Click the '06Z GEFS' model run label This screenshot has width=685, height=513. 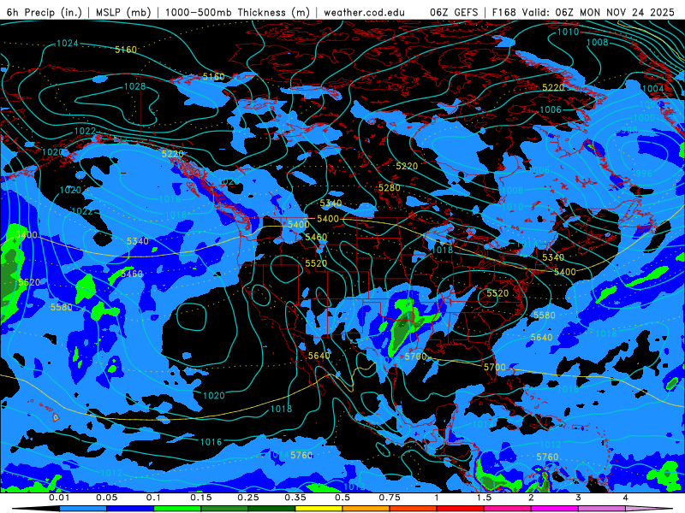(455, 12)
